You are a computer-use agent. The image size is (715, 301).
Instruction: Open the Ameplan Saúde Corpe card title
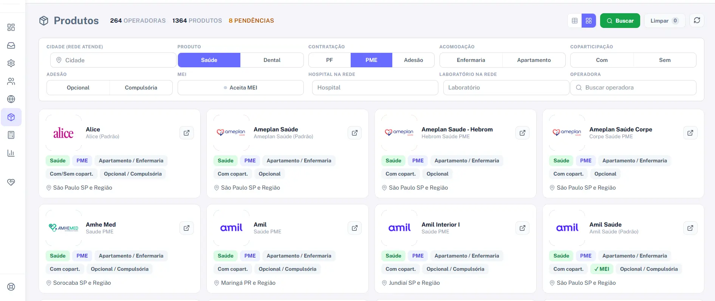(621, 129)
